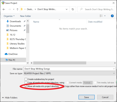Open IELTS Thursday folder in sidebar

click(18, 39)
